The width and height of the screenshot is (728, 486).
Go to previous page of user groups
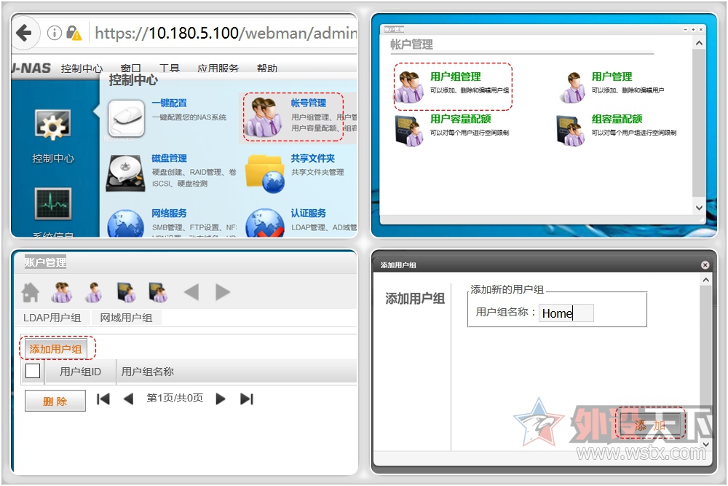coord(128,399)
